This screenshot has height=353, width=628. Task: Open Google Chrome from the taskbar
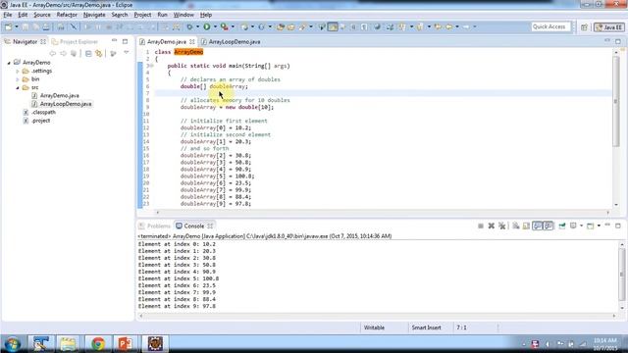tap(98, 344)
